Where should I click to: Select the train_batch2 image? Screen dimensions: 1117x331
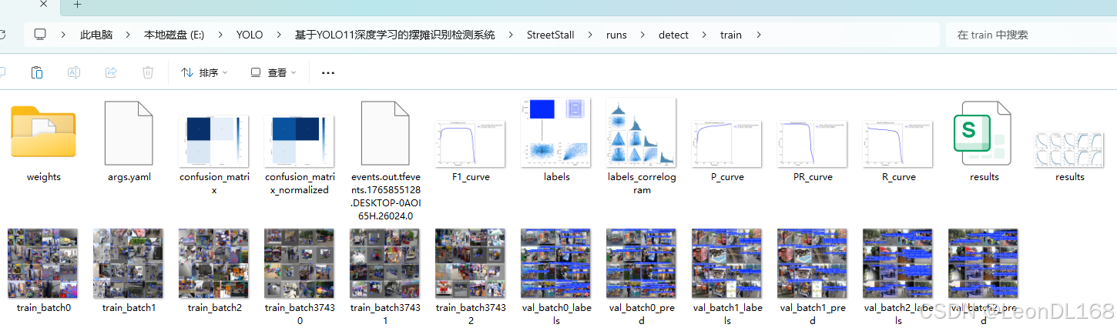214,262
